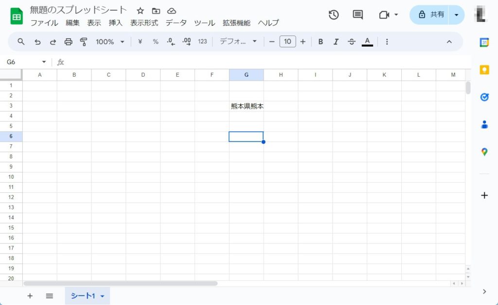Open the 挿入 menu
This screenshot has width=498, height=305.
(x=115, y=23)
